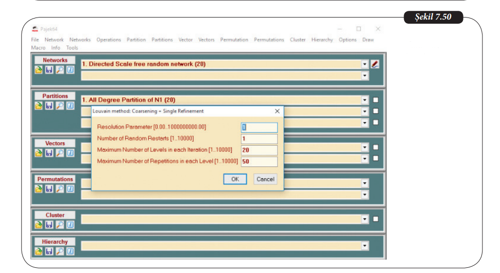Expand the Directed Scale free network dropdown

[365, 64]
